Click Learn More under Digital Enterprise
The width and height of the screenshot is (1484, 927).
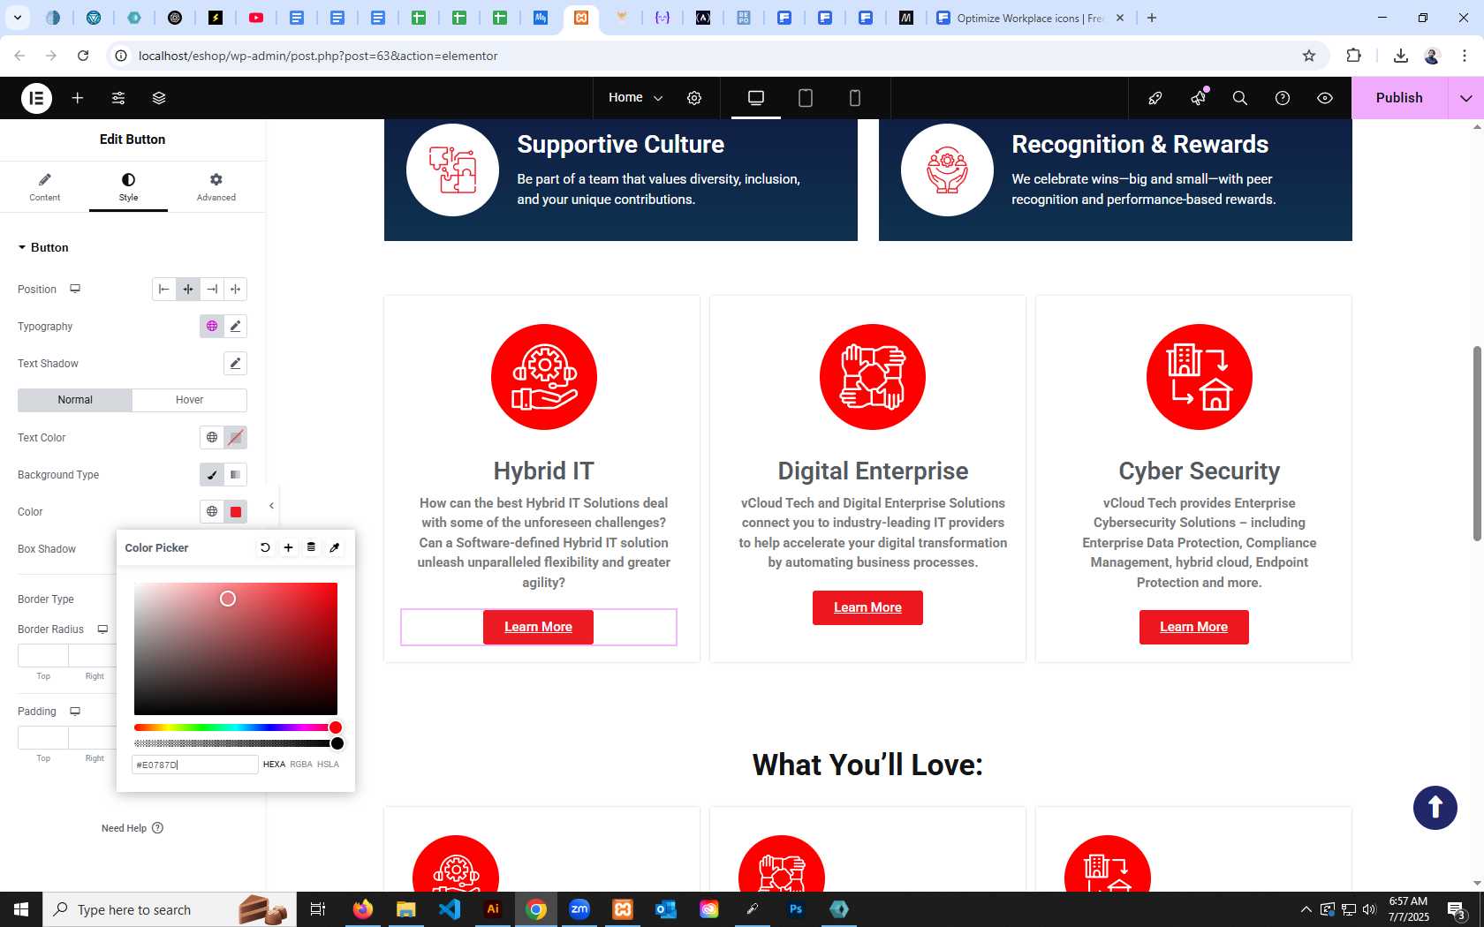(867, 607)
